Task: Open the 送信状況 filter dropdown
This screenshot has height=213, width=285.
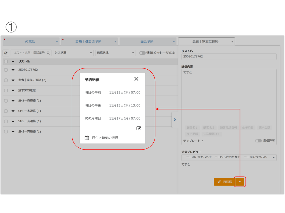Action: [115, 53]
